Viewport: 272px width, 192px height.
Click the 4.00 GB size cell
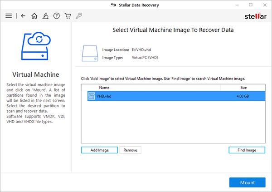tap(243, 96)
